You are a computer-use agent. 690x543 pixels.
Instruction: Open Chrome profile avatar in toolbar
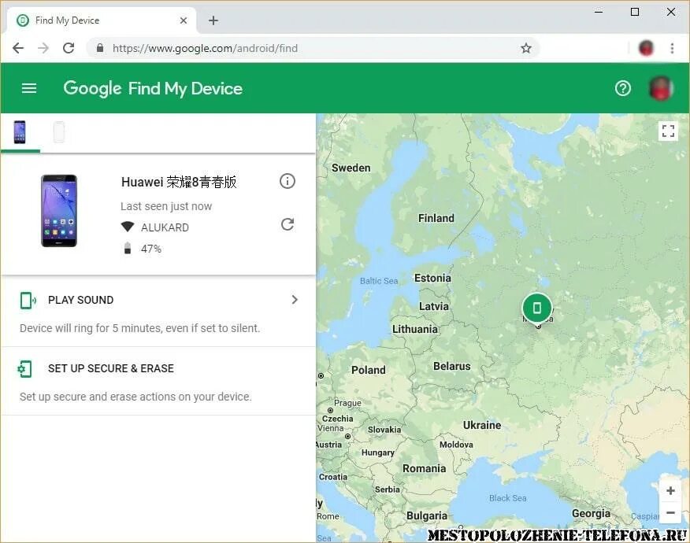coord(646,48)
